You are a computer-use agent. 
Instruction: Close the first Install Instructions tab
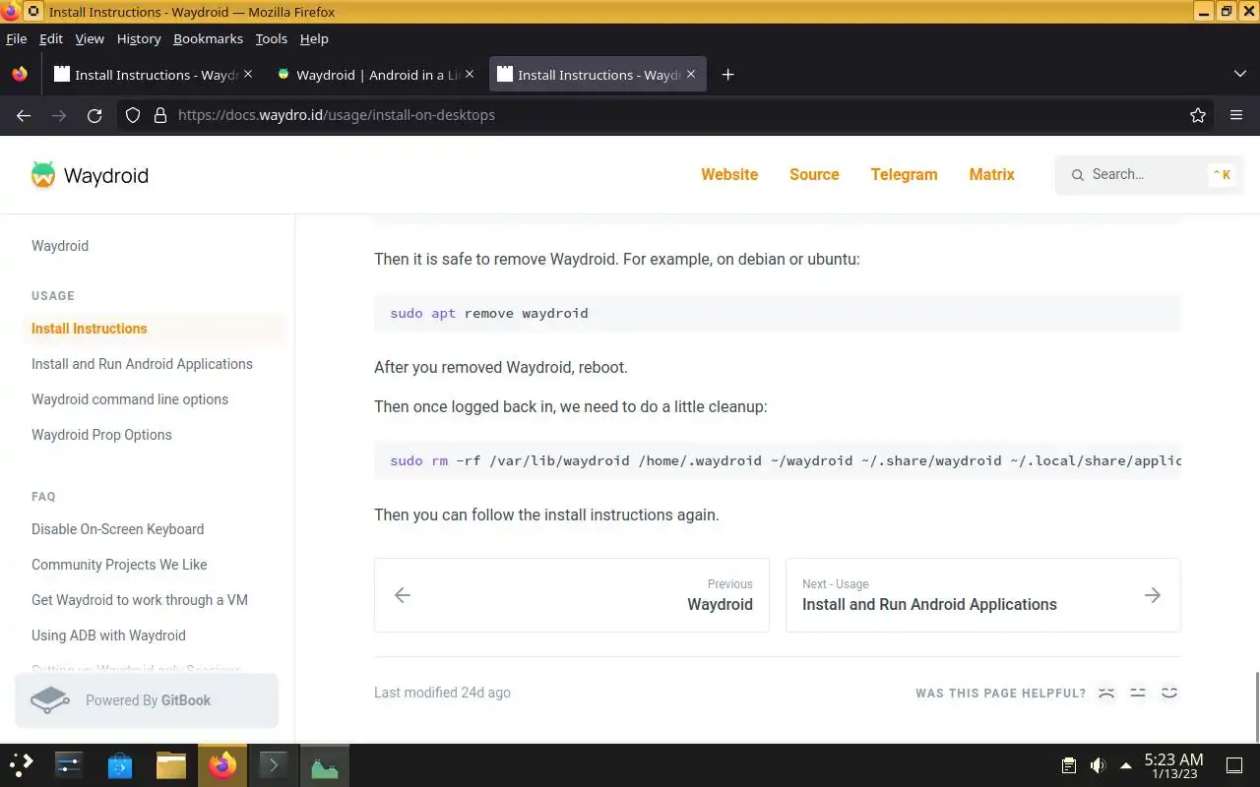248,74
